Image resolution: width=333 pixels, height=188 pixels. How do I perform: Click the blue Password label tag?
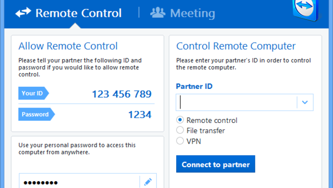coord(37,114)
